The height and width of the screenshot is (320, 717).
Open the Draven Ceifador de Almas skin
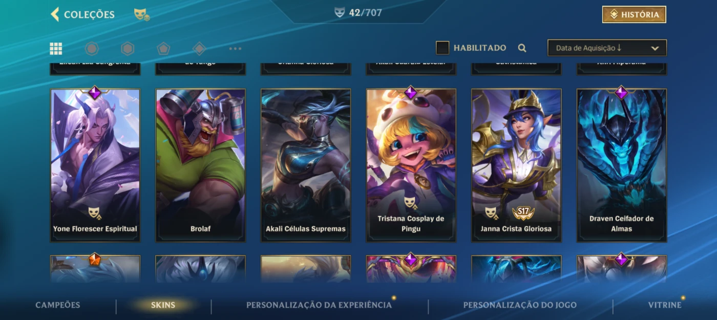(622, 165)
